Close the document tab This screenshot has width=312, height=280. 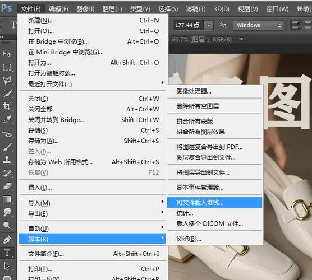(241, 39)
